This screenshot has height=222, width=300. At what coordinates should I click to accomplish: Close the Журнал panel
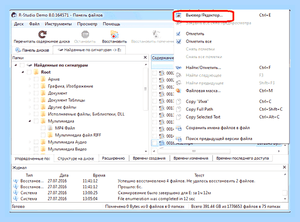click(285, 167)
